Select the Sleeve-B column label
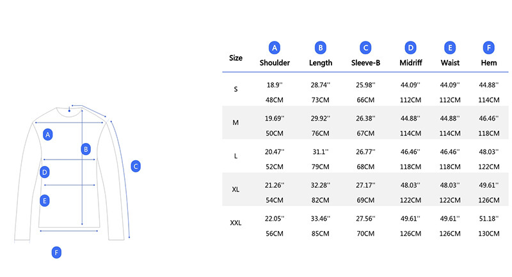 [365, 63]
